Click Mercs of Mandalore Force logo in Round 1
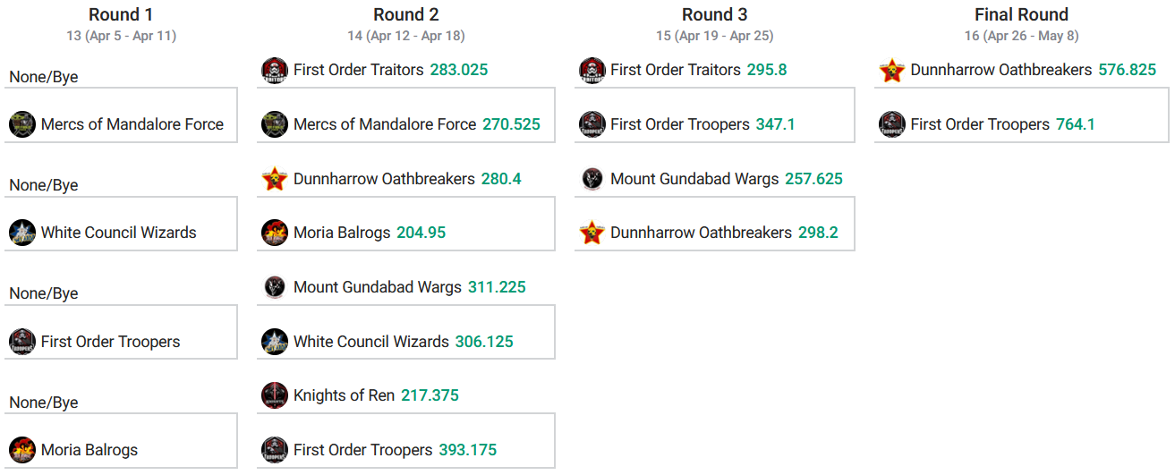 point(22,124)
